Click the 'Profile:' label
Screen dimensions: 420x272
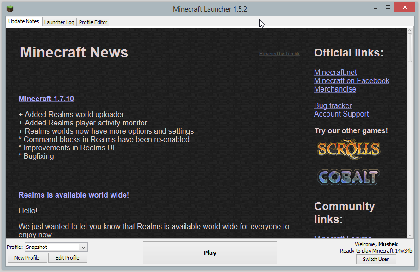(x=15, y=247)
